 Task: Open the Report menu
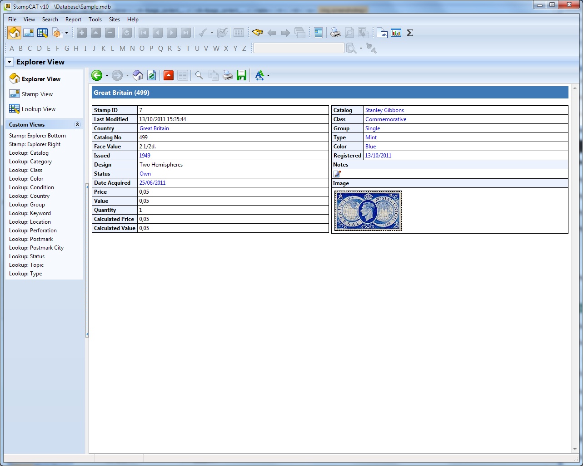tap(73, 20)
